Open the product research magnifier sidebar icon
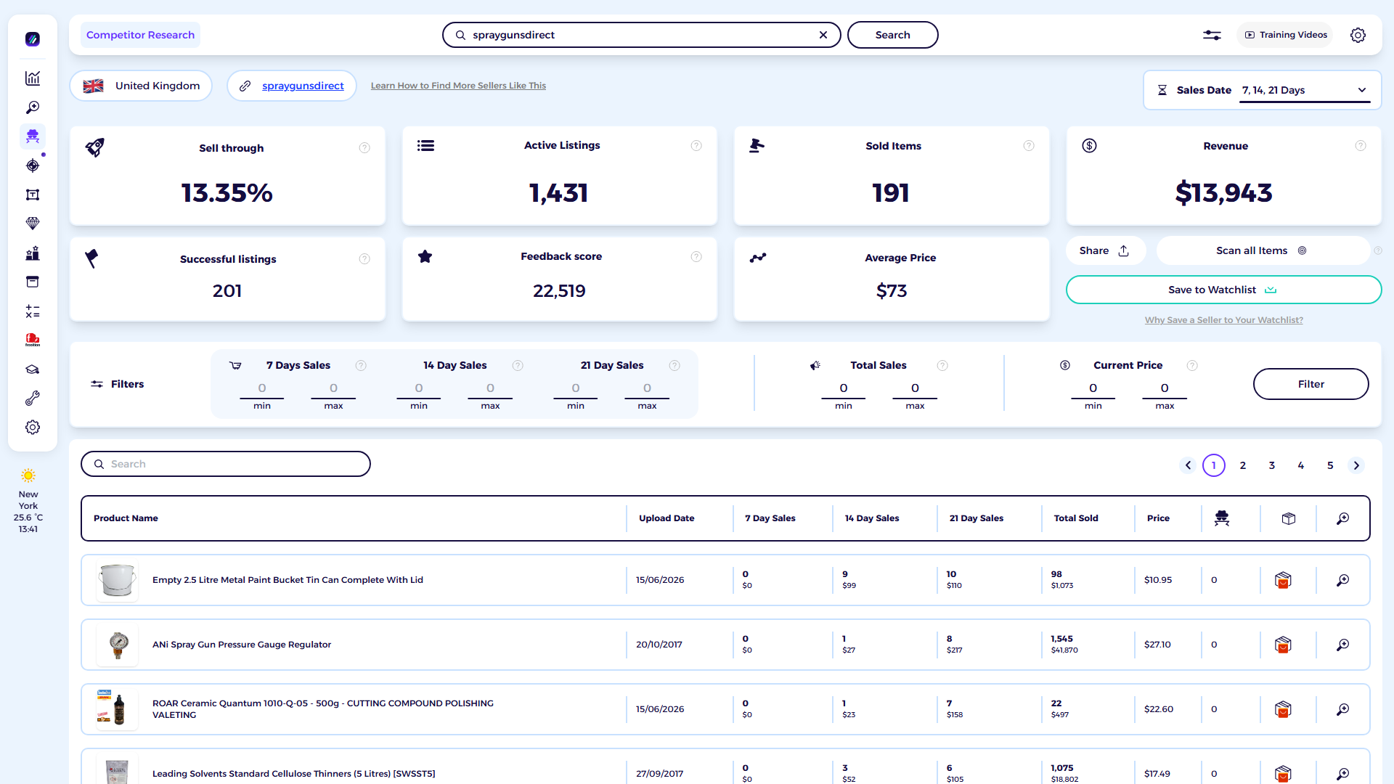This screenshot has width=1394, height=784. click(33, 107)
